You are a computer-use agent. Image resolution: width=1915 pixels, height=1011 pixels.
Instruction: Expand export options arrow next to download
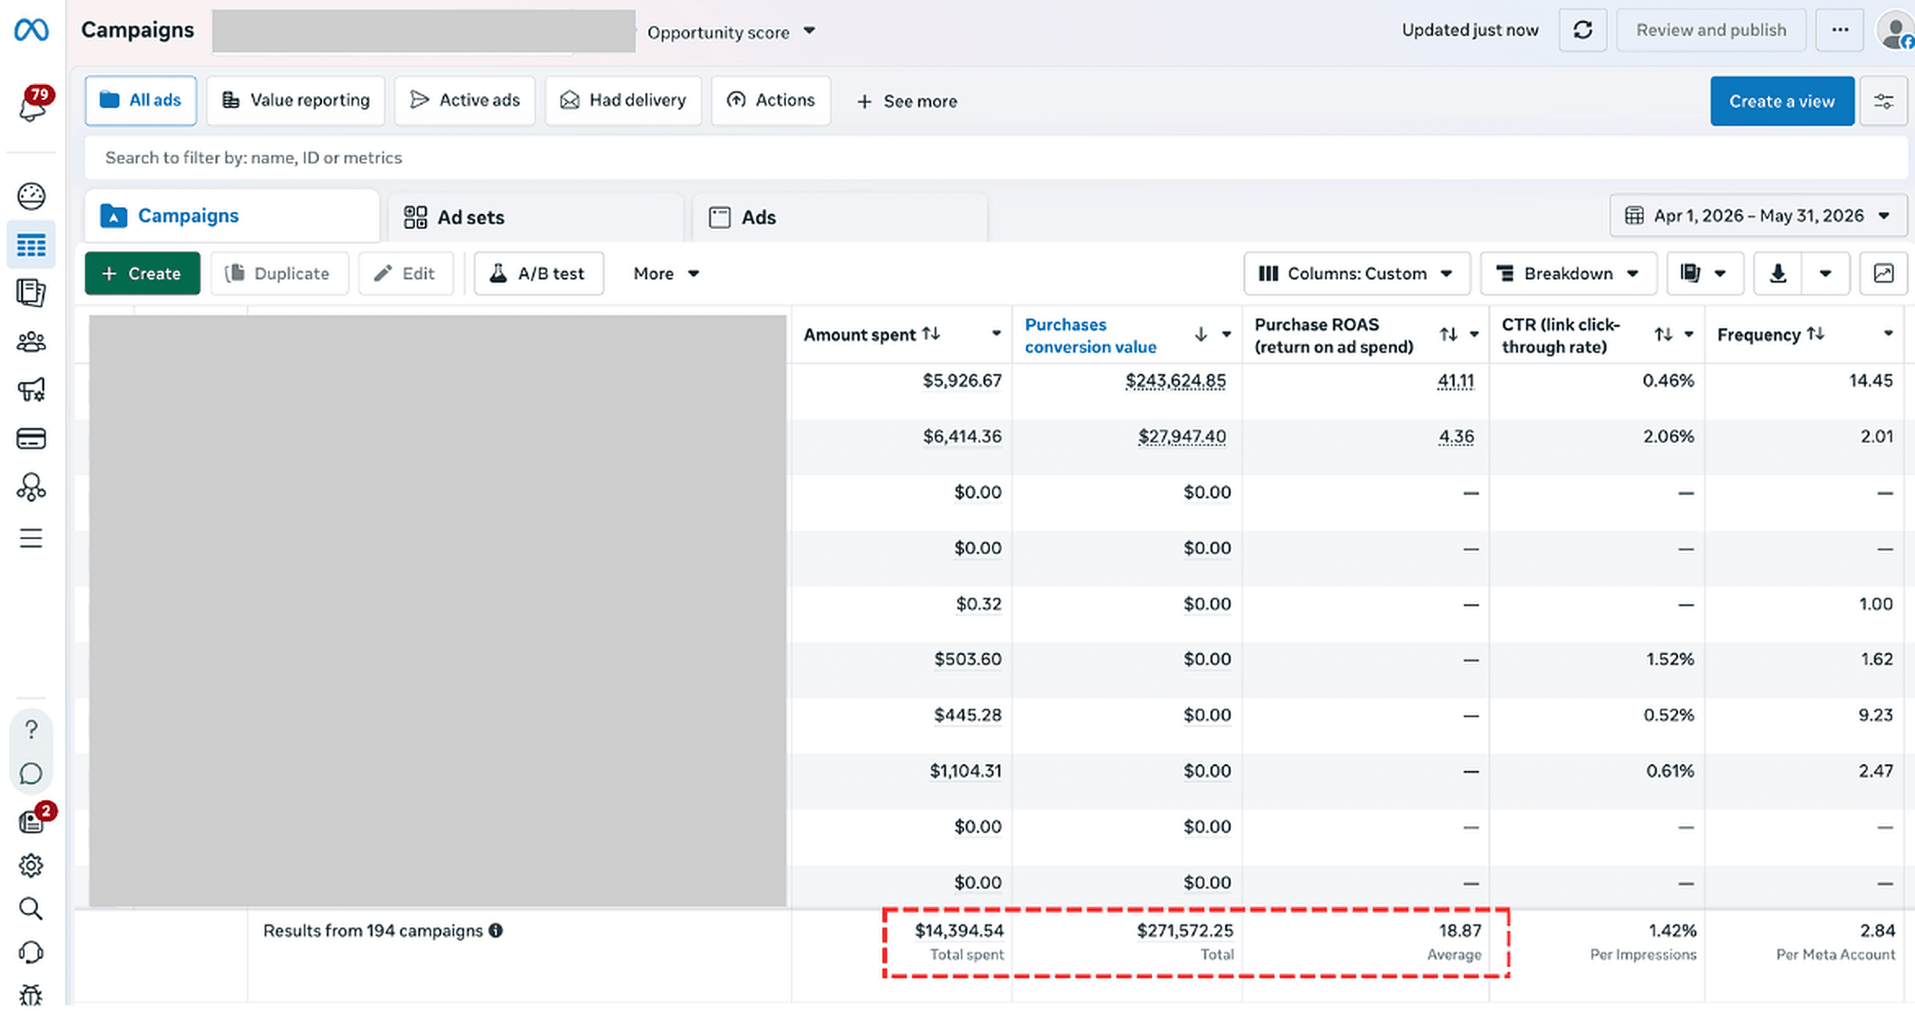pos(1824,274)
